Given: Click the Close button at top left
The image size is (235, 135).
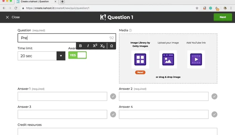Looking at the screenshot, I should click(13, 17).
